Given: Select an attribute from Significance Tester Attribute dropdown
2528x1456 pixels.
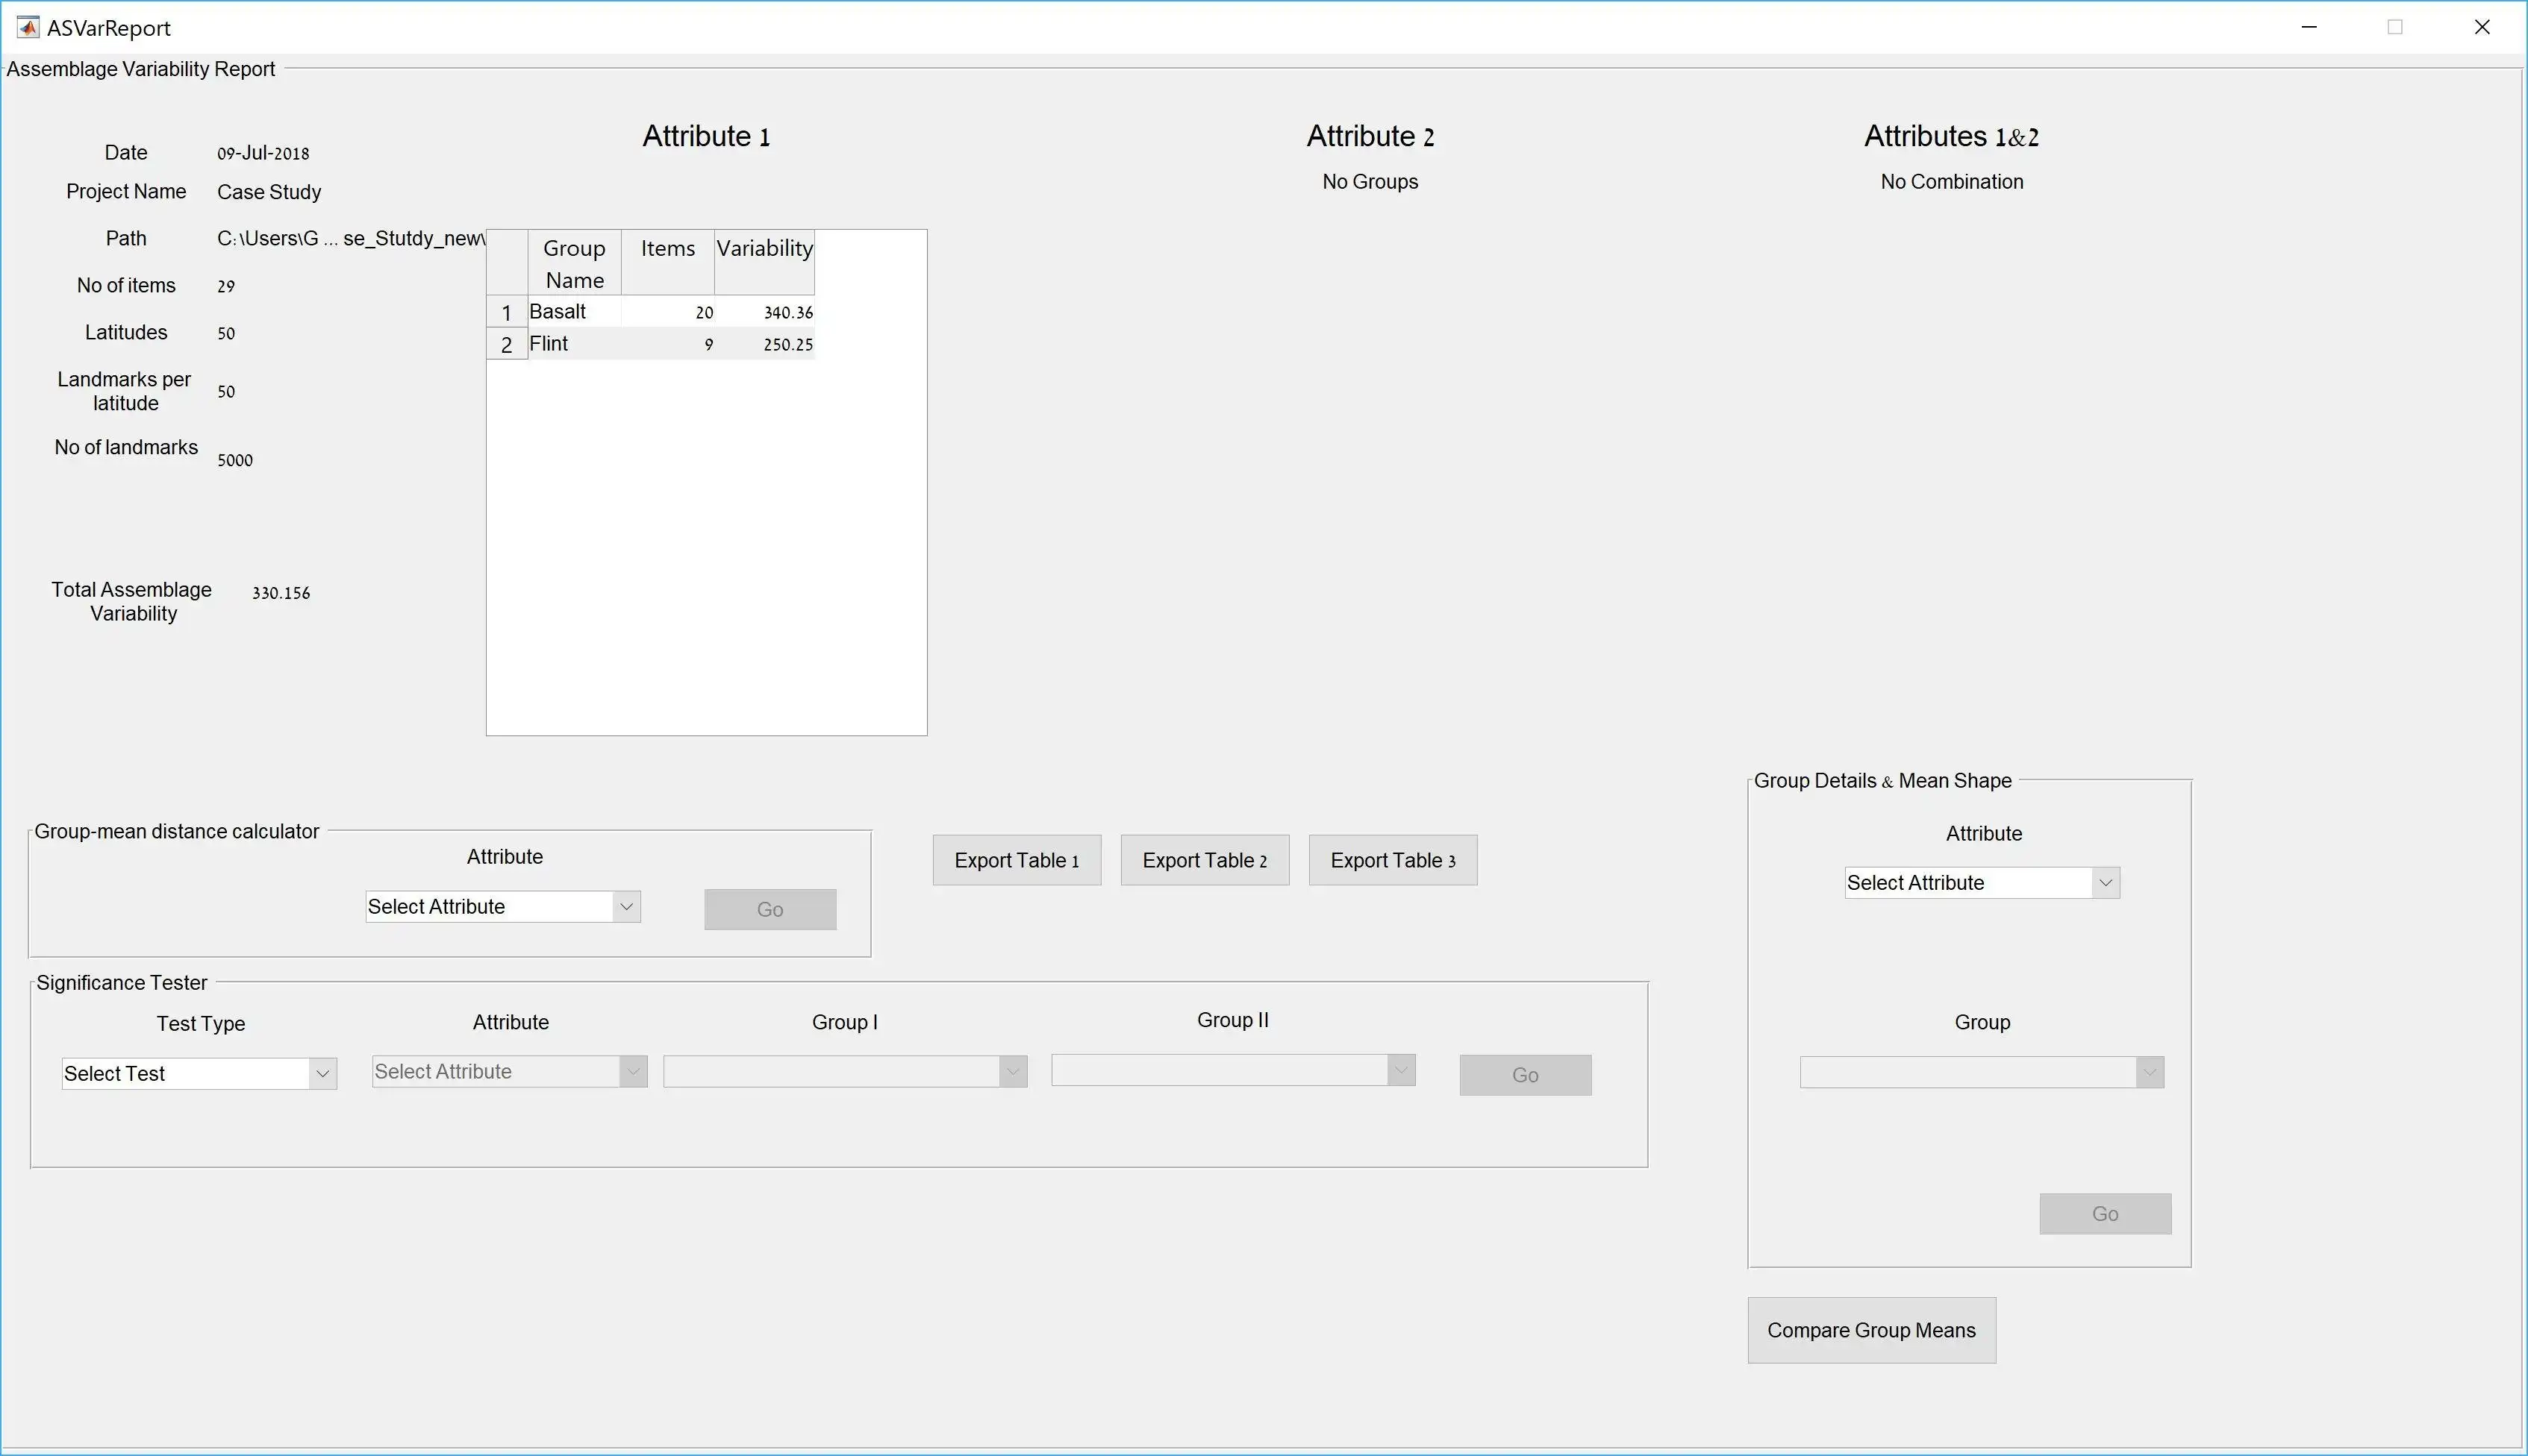Looking at the screenshot, I should coord(511,1070).
